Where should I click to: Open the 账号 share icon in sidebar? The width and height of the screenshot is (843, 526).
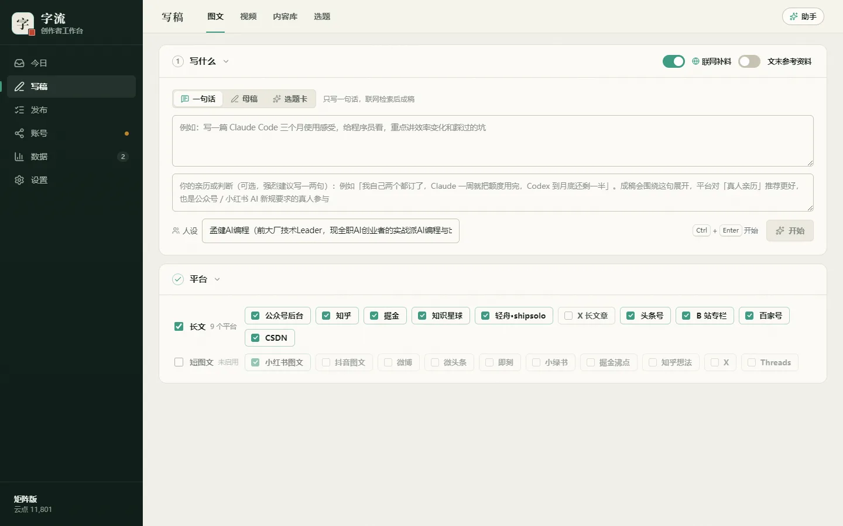pos(19,133)
